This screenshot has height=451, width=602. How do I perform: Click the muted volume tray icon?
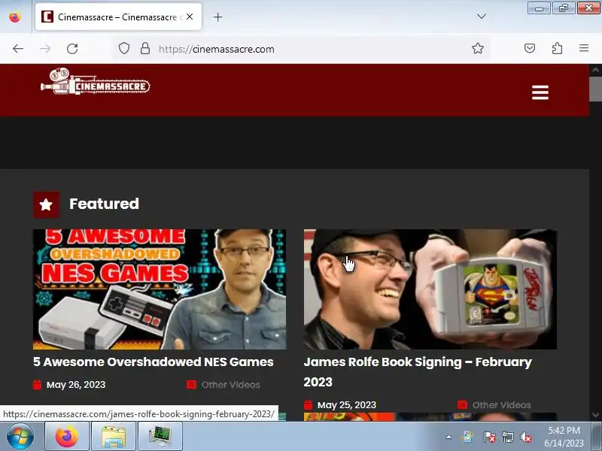point(526,437)
